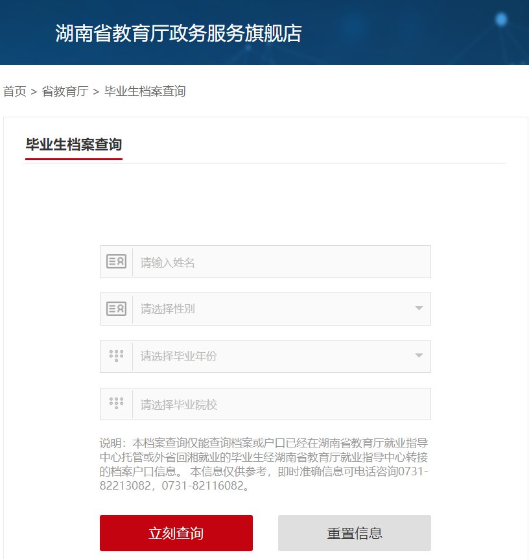529x559 pixels.
Task: Expand the graduation year dropdown arrow
Action: click(419, 356)
